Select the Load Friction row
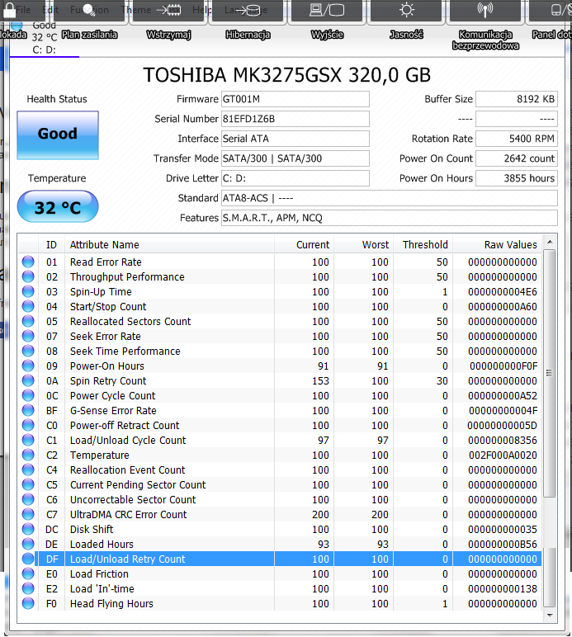Screen dimensions: 572x637 click(280, 573)
